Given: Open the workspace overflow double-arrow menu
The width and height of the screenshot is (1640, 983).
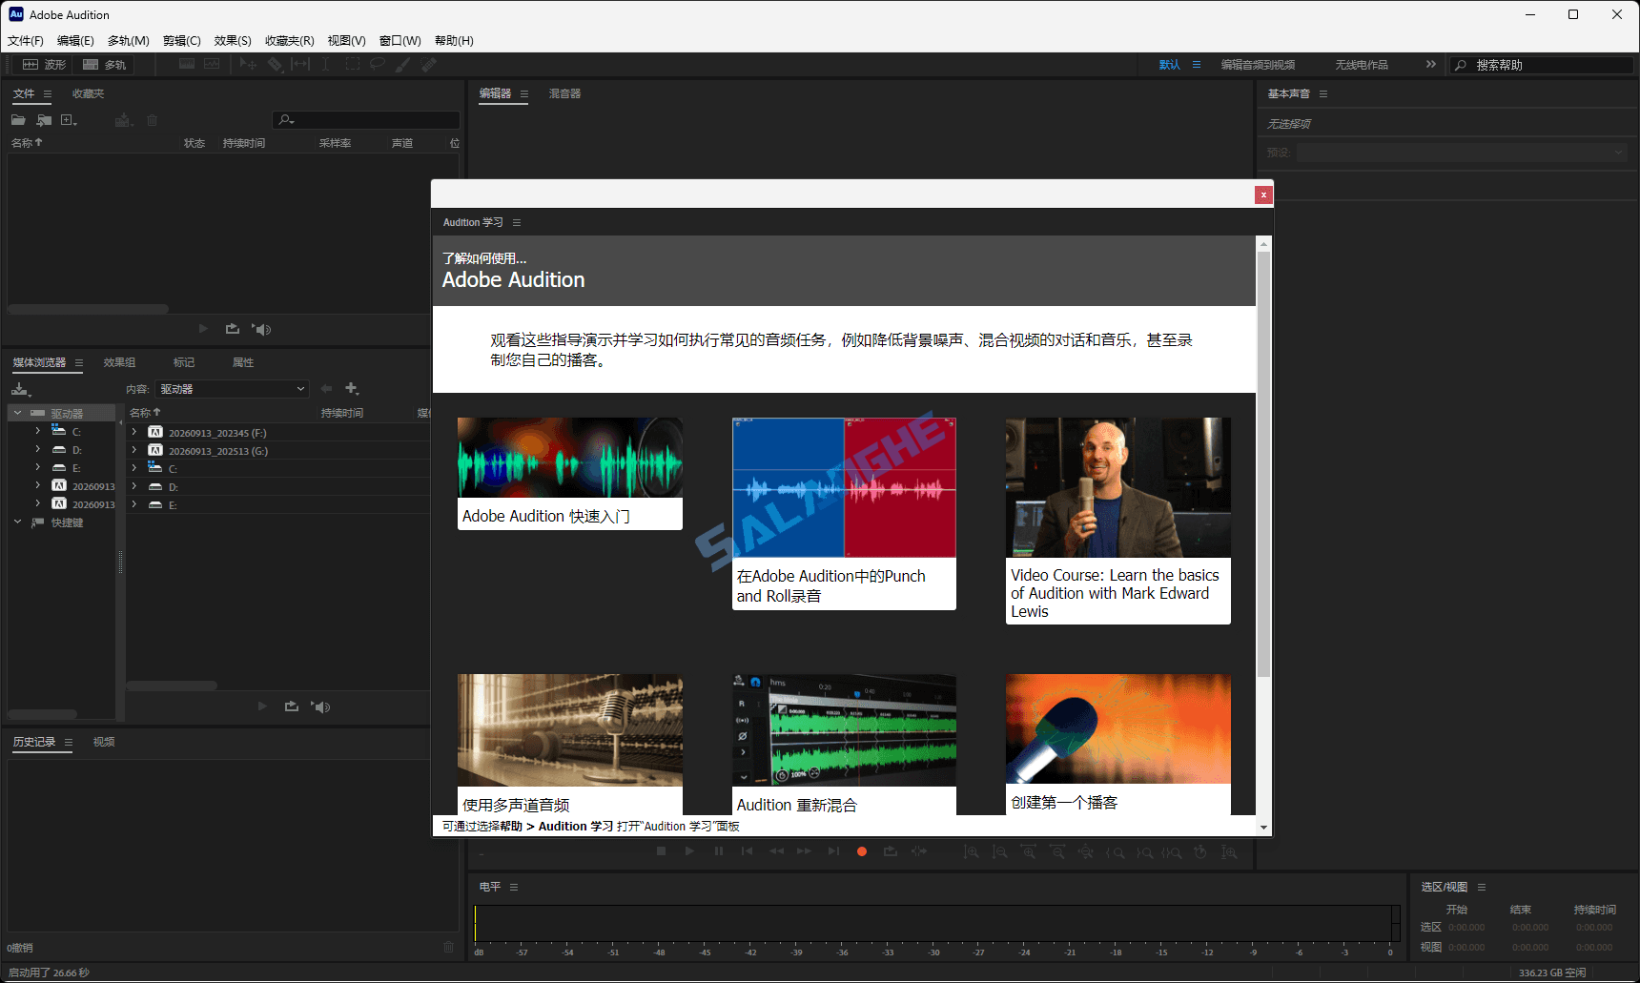Looking at the screenshot, I should [x=1430, y=64].
